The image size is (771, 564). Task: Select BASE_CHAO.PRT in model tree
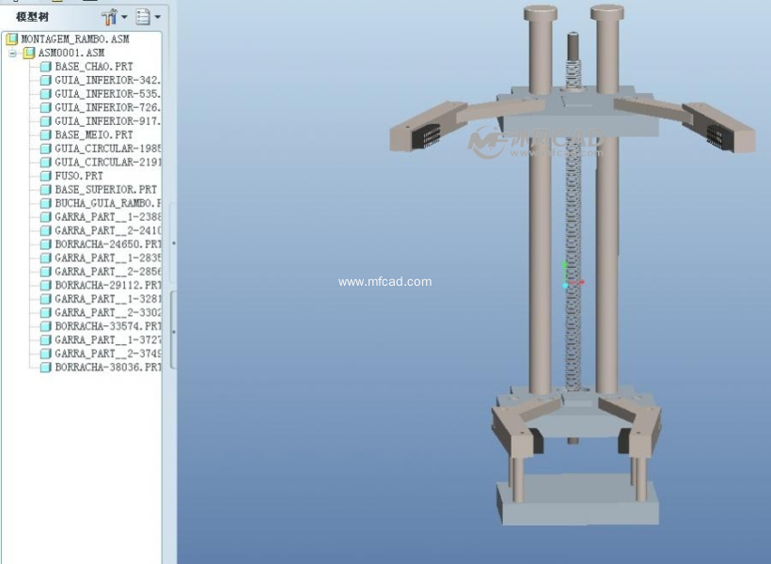pos(93,67)
